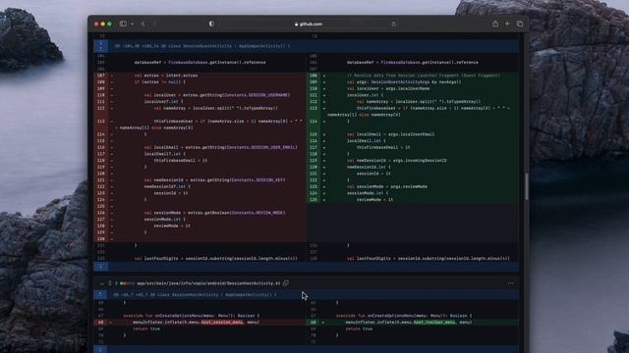Open a new tab with plus icon
The image size is (629, 353).
[507, 24]
